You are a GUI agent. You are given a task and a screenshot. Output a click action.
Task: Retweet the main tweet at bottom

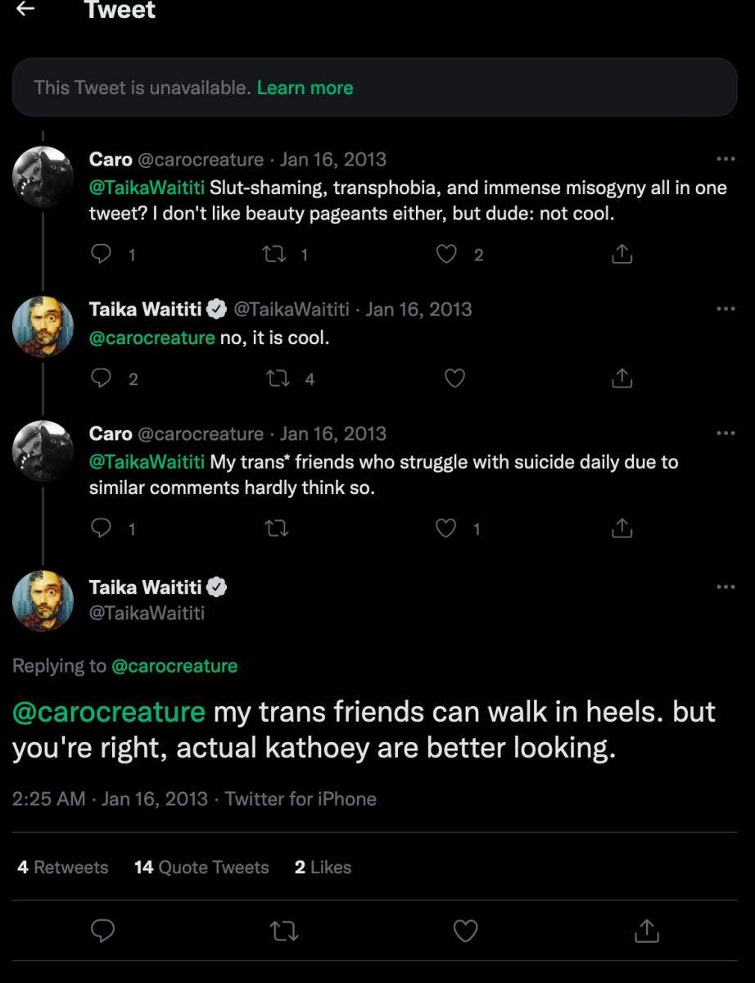[284, 931]
